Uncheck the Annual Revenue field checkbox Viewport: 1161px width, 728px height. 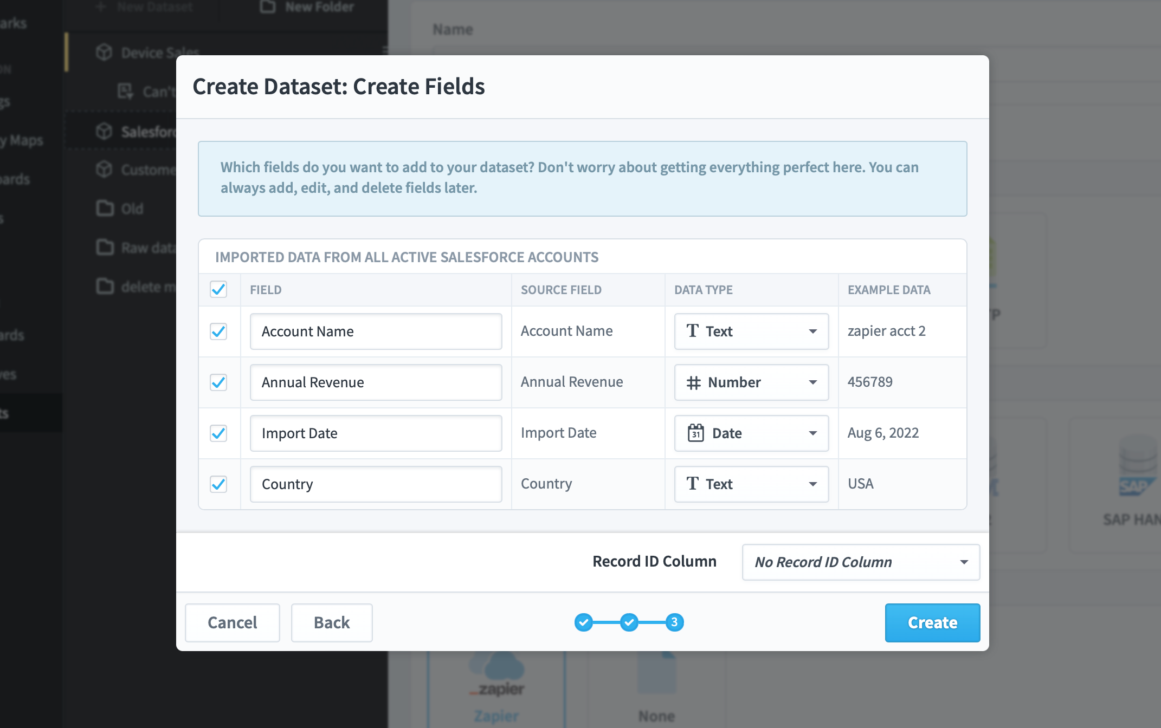tap(218, 382)
